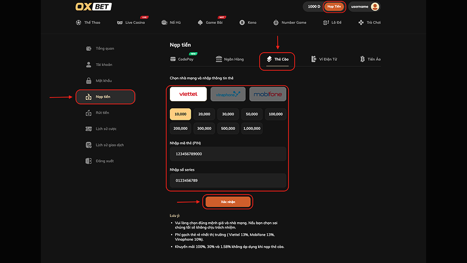Choose the 30,000 card value
Viewport: 467px width, 263px height.
228,114
